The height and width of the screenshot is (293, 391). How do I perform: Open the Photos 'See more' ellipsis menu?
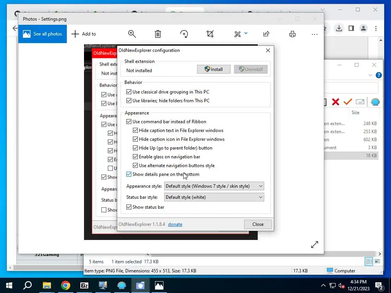[315, 34]
